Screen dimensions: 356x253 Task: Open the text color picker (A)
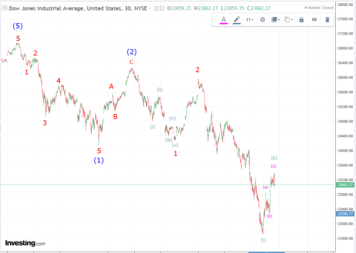[224, 20]
